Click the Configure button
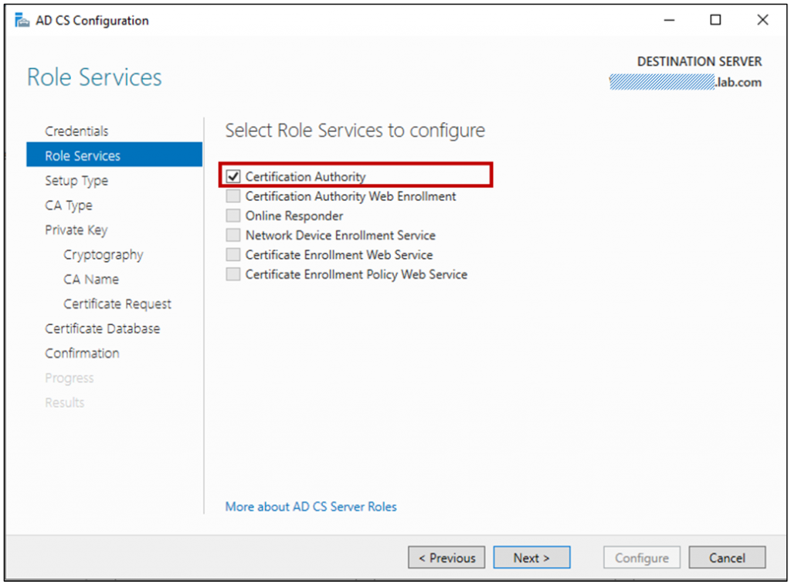791x584 pixels. tap(642, 558)
